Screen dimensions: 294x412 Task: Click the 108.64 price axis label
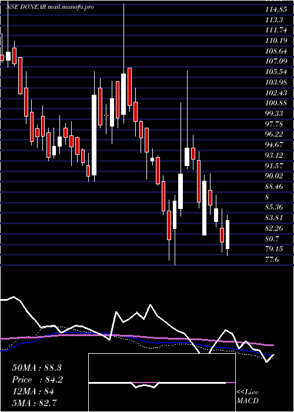276,51
